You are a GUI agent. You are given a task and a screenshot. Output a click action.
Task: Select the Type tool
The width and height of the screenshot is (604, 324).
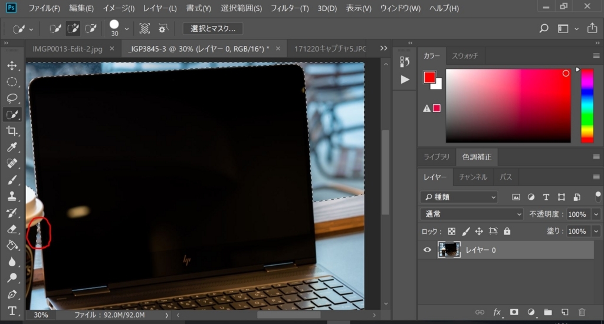point(12,310)
